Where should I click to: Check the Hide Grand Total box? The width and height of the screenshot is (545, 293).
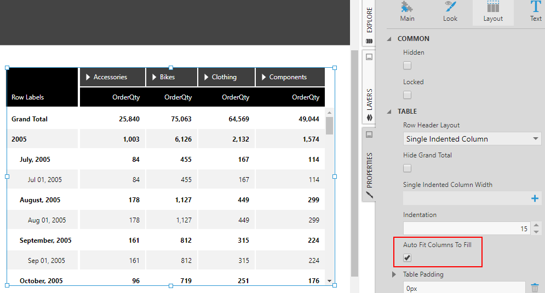pyautogui.click(x=407, y=168)
